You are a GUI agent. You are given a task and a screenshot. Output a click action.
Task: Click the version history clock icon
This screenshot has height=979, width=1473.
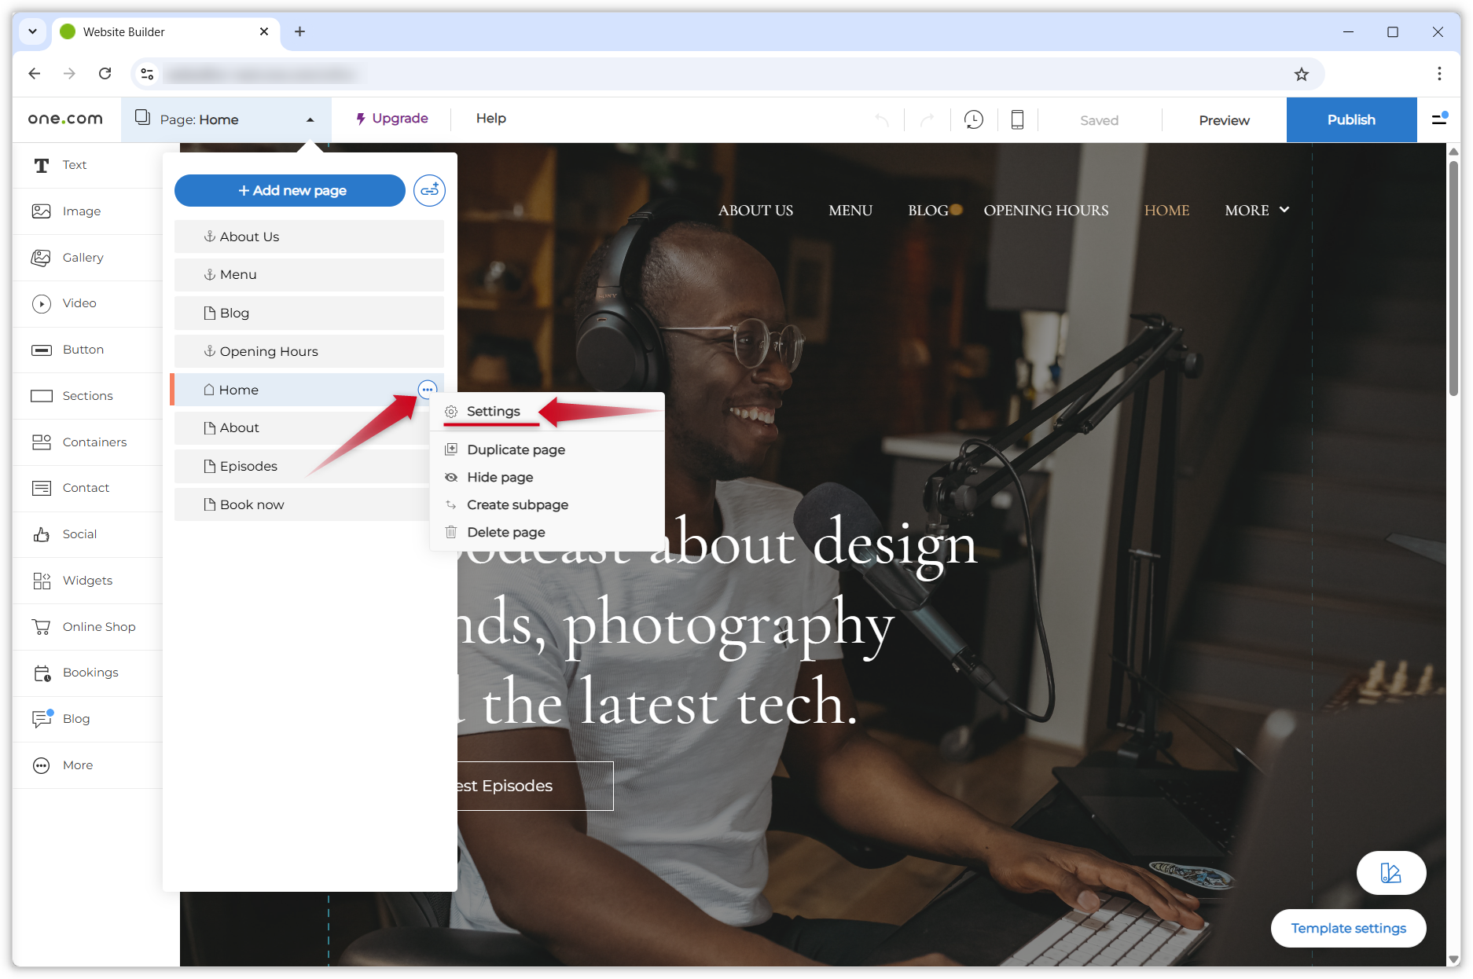click(973, 119)
